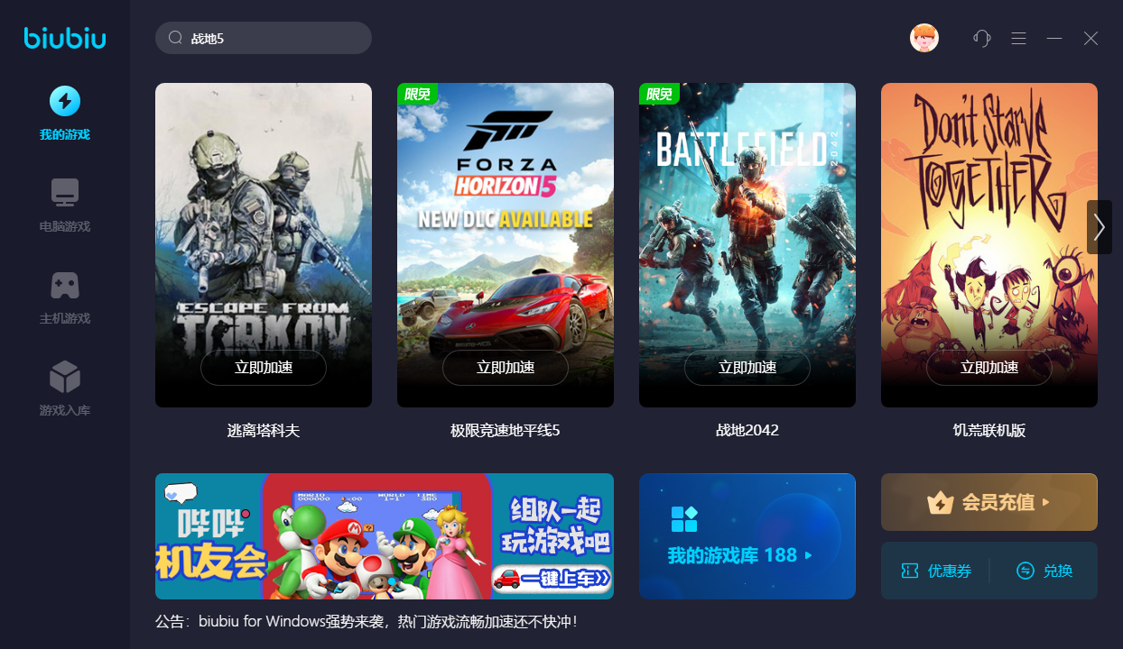This screenshot has width=1123, height=649.
Task: Select the 电脑游戏 monitor icon
Action: 65,193
